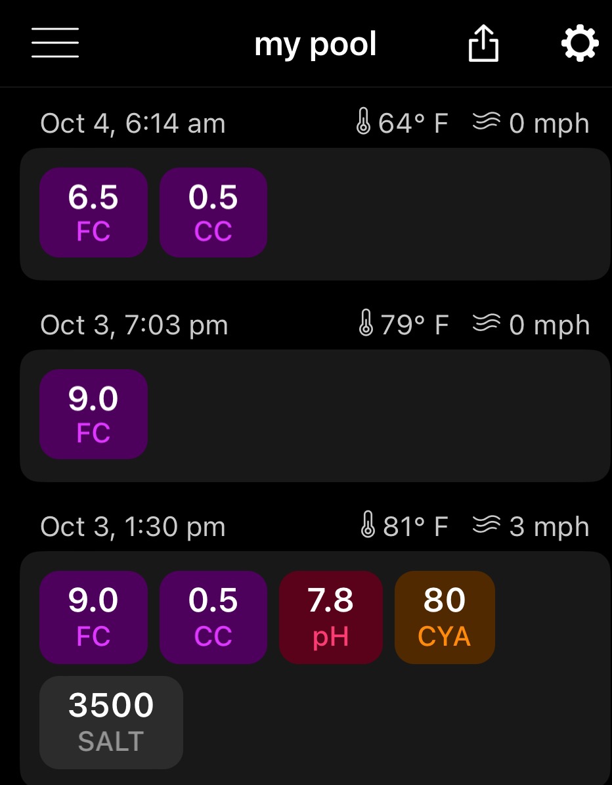Tap the 7.8 pH reading tile
The width and height of the screenshot is (612, 785).
[331, 617]
